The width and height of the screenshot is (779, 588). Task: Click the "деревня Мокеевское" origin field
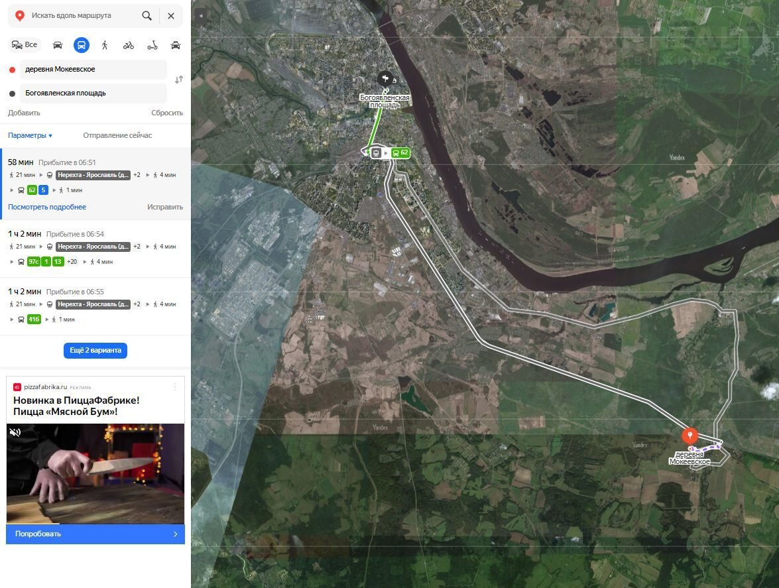[93, 70]
